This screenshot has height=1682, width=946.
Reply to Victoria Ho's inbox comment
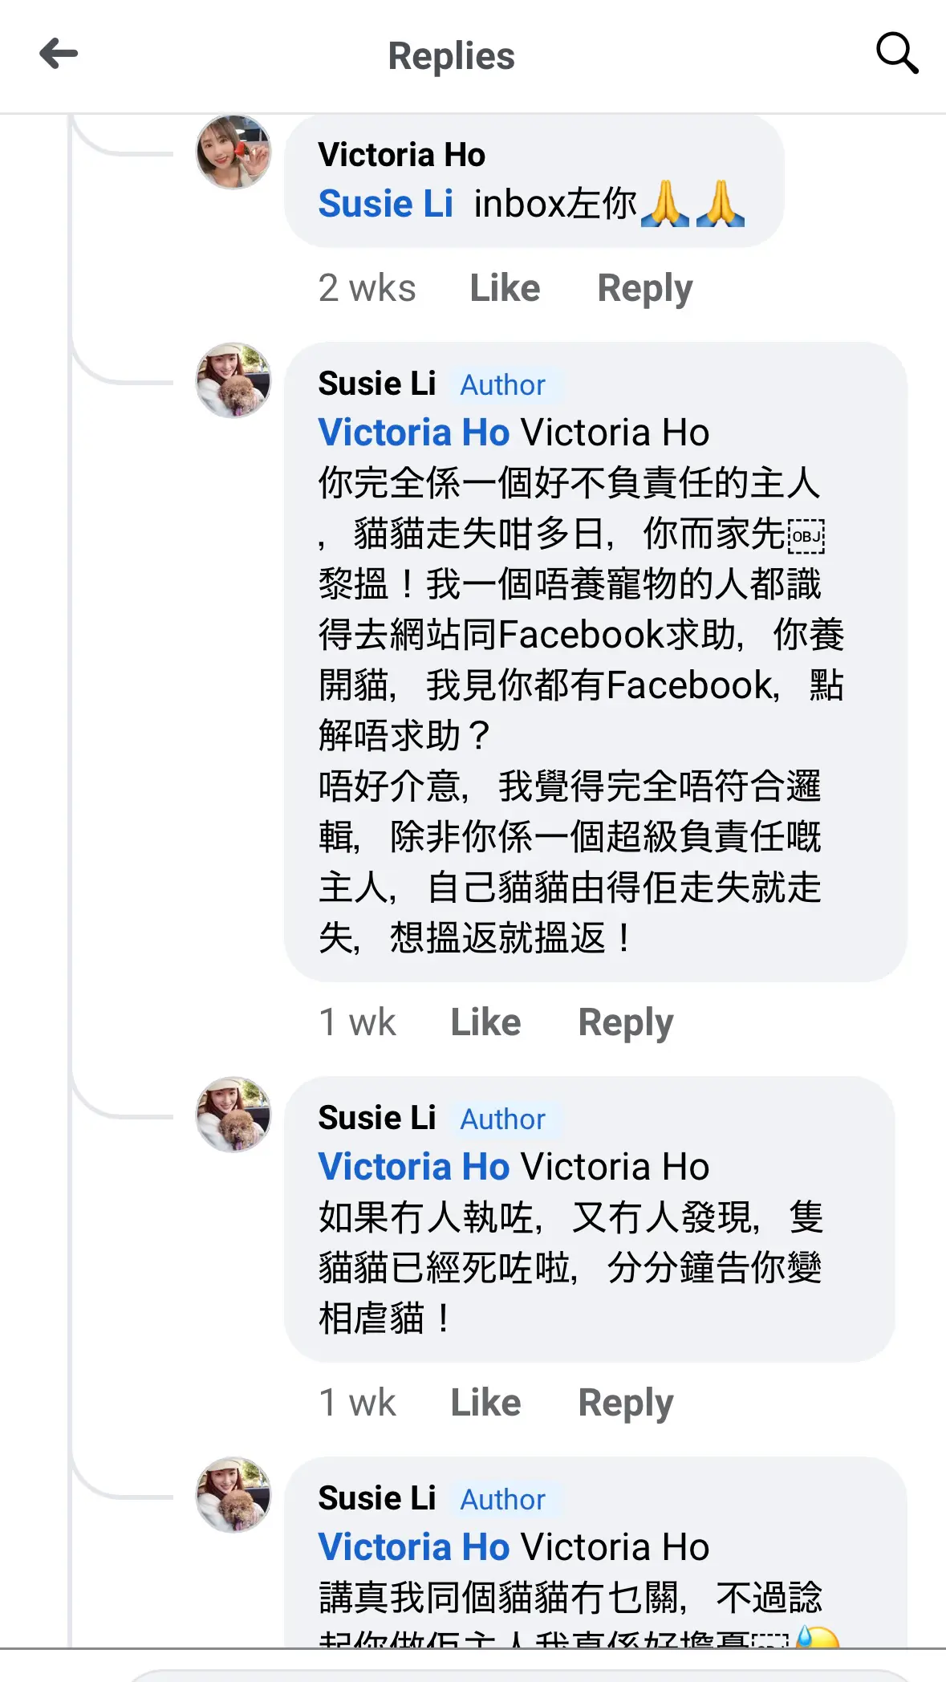click(x=645, y=288)
